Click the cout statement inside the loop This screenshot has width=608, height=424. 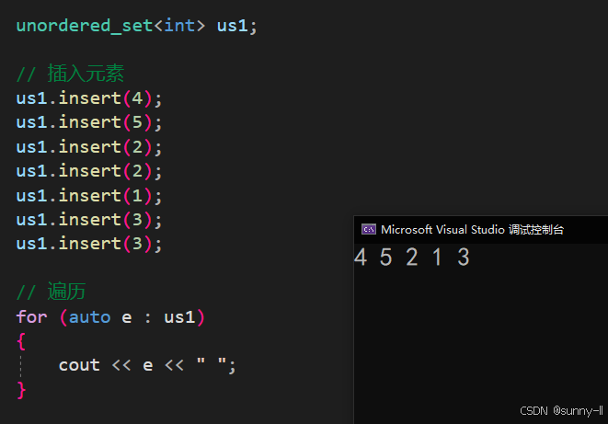147,365
